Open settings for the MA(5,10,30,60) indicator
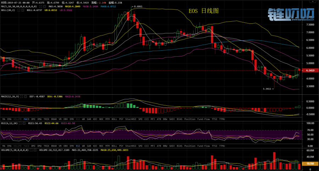Image resolution: width=319 pixels, height=171 pixels. click(40, 6)
